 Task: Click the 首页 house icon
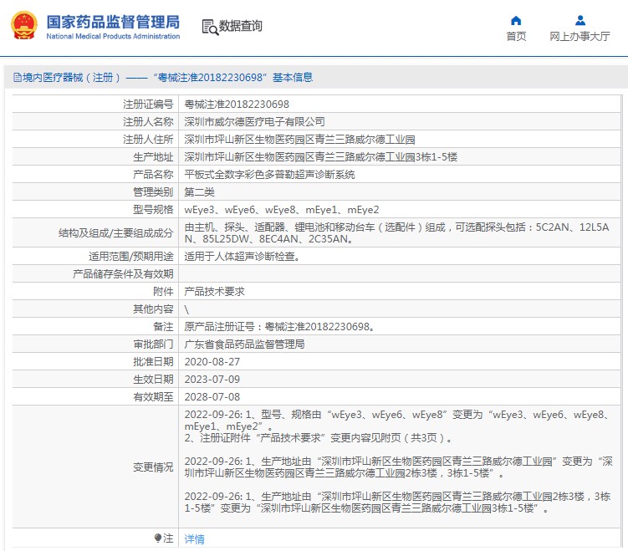pos(516,20)
